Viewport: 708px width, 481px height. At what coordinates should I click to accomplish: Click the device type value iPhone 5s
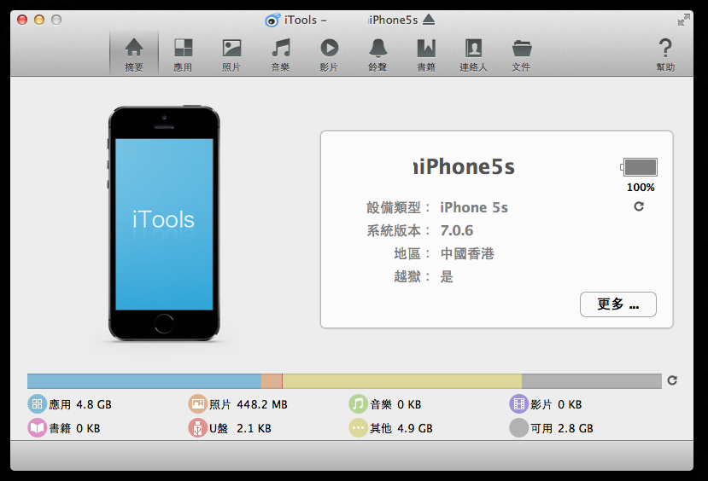coord(474,207)
